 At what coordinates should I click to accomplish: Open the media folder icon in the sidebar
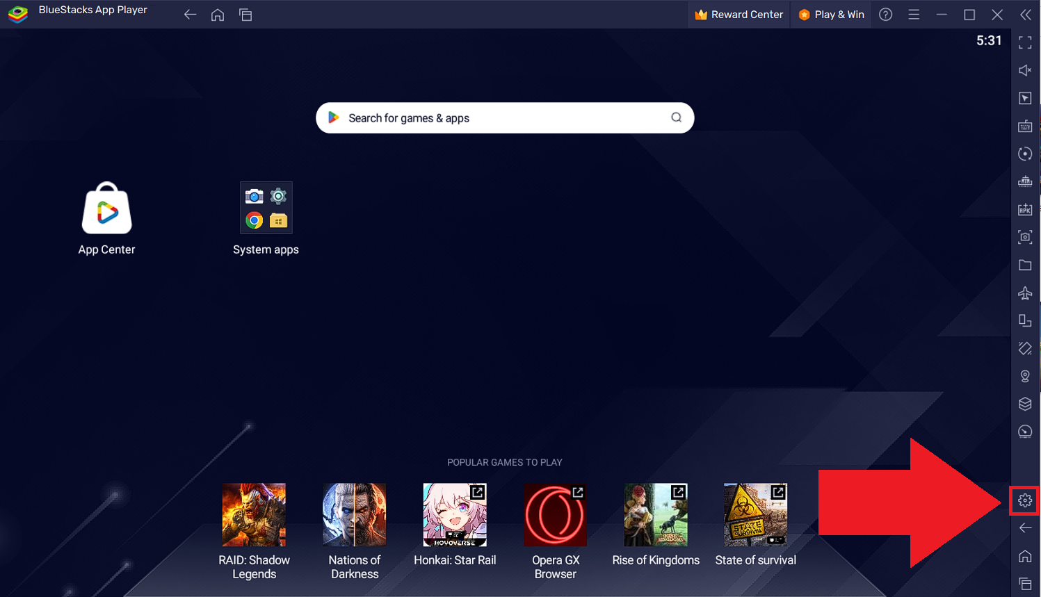click(1024, 265)
